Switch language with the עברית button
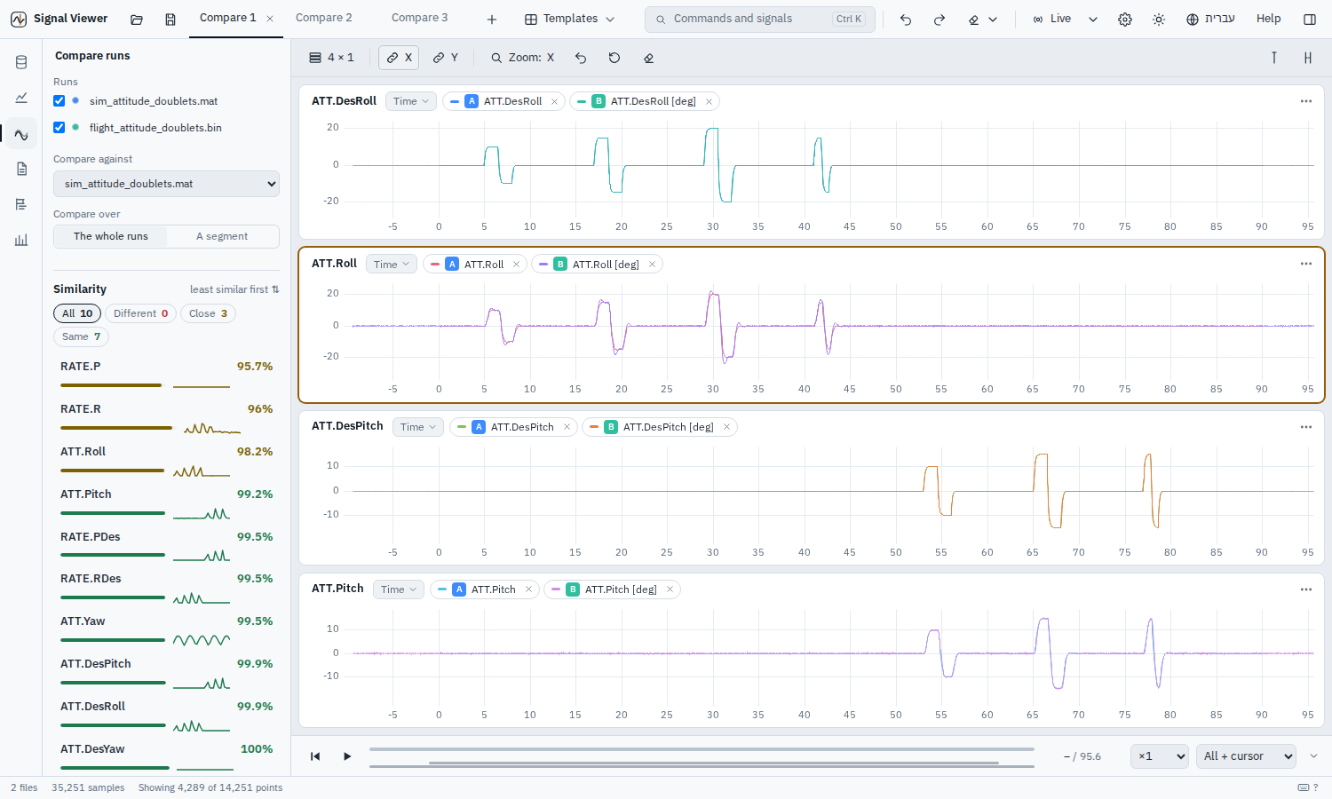Image resolution: width=1332 pixels, height=799 pixels. (x=1210, y=19)
